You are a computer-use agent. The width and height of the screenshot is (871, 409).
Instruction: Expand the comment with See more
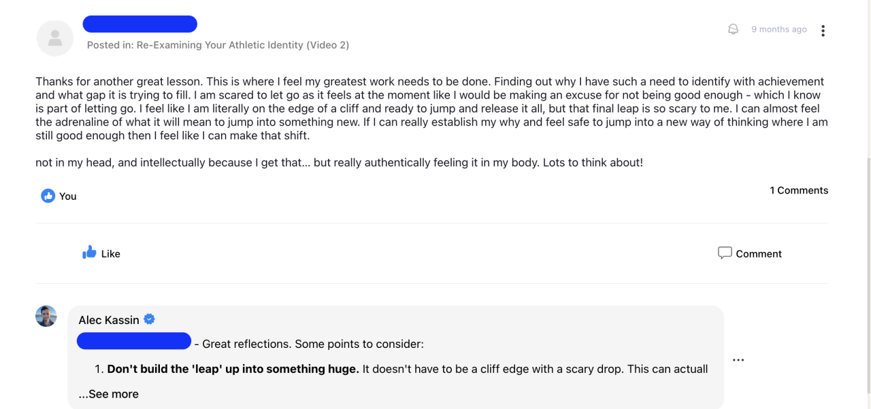coord(109,394)
